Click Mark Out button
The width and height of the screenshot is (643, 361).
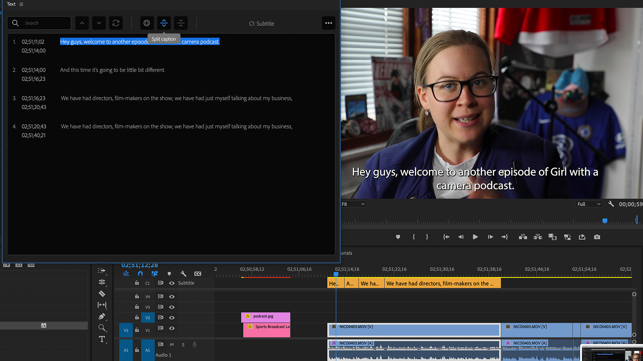click(x=427, y=237)
